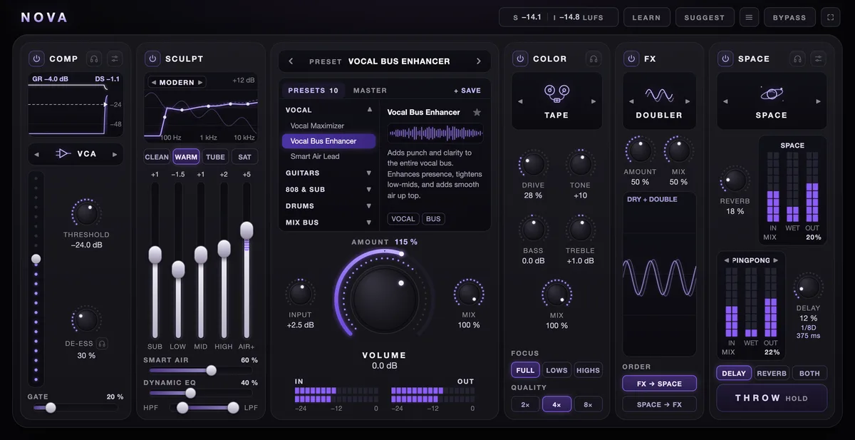Viewport: 855px width, 440px height.
Task: Toggle the COLOR module power icon
Action: 519,58
